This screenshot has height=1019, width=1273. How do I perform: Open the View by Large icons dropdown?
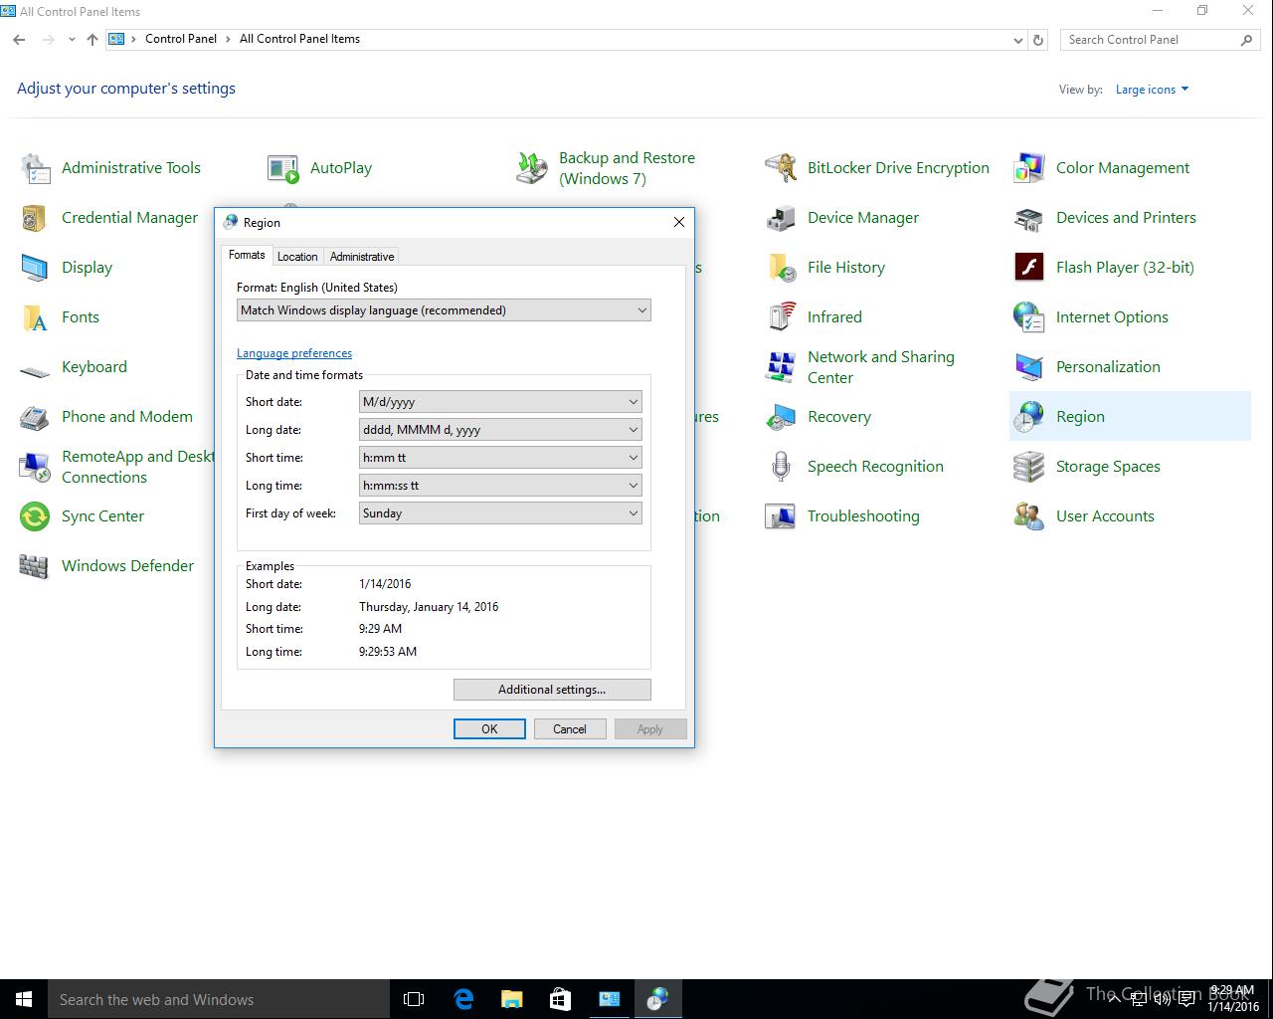tap(1152, 90)
